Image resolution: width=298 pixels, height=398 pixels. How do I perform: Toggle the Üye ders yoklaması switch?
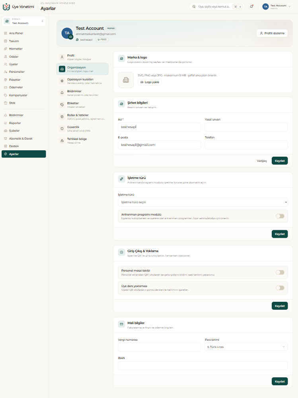click(280, 287)
